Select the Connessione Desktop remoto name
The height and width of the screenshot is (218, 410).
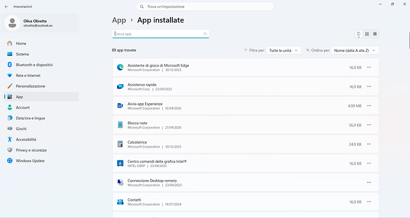coord(152,181)
